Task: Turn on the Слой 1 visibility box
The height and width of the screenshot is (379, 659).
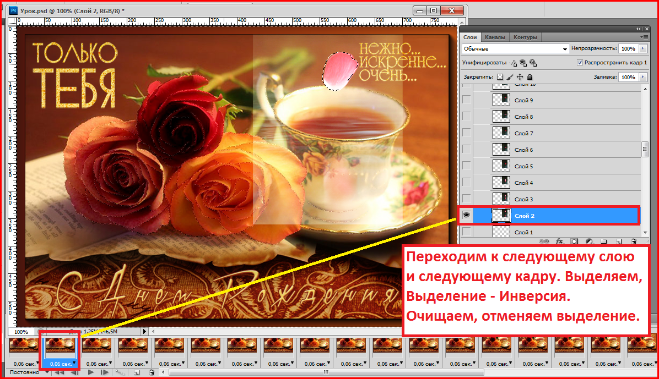Action: click(467, 232)
